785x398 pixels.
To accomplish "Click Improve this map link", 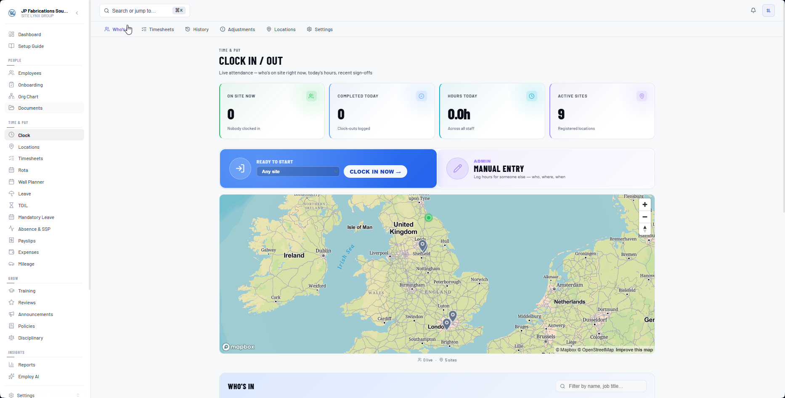I will tap(634, 350).
